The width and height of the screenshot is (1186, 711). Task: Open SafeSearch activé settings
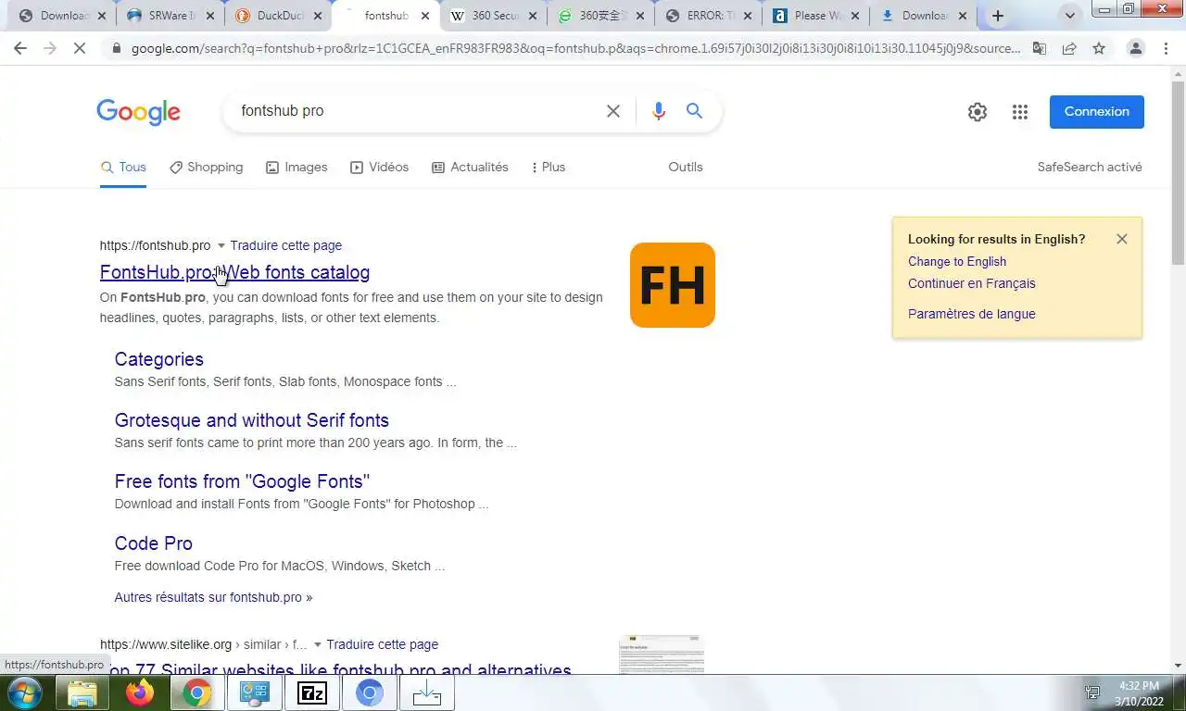click(1090, 167)
